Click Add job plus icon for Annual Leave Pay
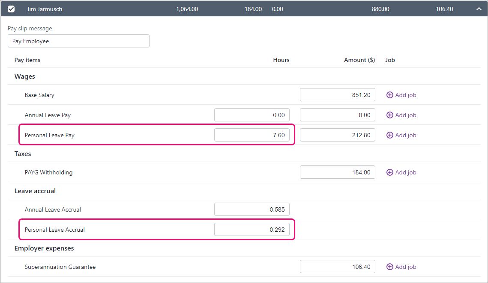The width and height of the screenshot is (488, 283). (389, 115)
